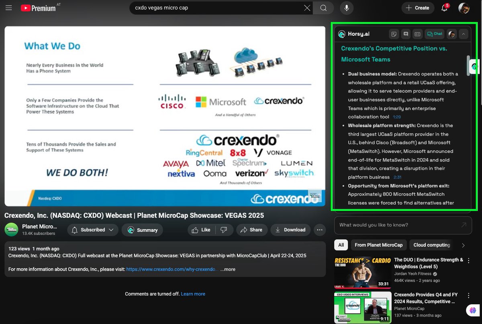
Task: Open the Horsy.ai logo in panel header
Action: (x=342, y=34)
